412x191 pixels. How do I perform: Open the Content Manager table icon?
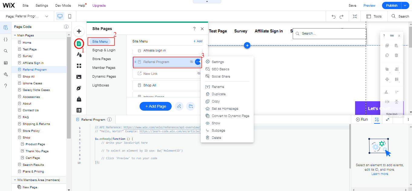79,110
